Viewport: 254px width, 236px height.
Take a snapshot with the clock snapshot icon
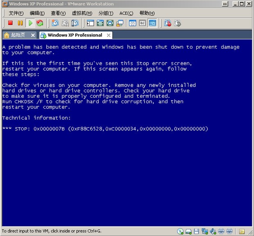pos(55,23)
